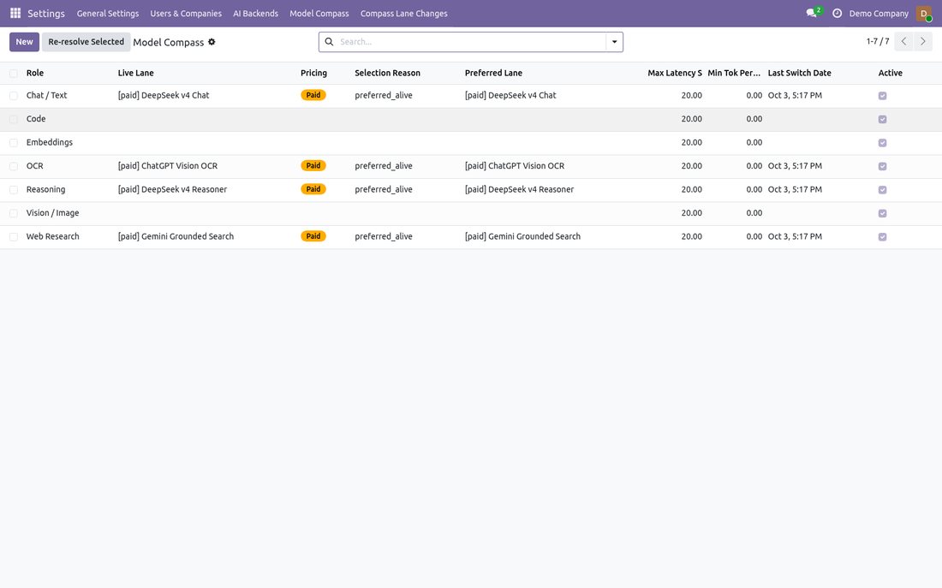
Task: Click the gear icon beside Model Compass
Action: 212,42
